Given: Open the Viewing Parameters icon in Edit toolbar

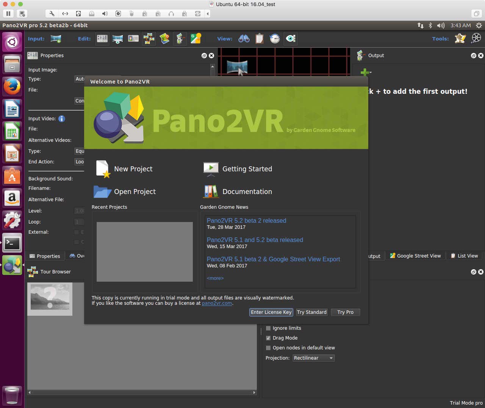Looking at the screenshot, I should (x=117, y=39).
